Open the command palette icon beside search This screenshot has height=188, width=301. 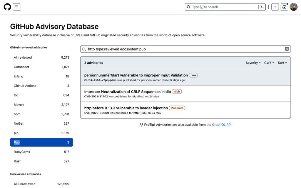pos(262,6)
